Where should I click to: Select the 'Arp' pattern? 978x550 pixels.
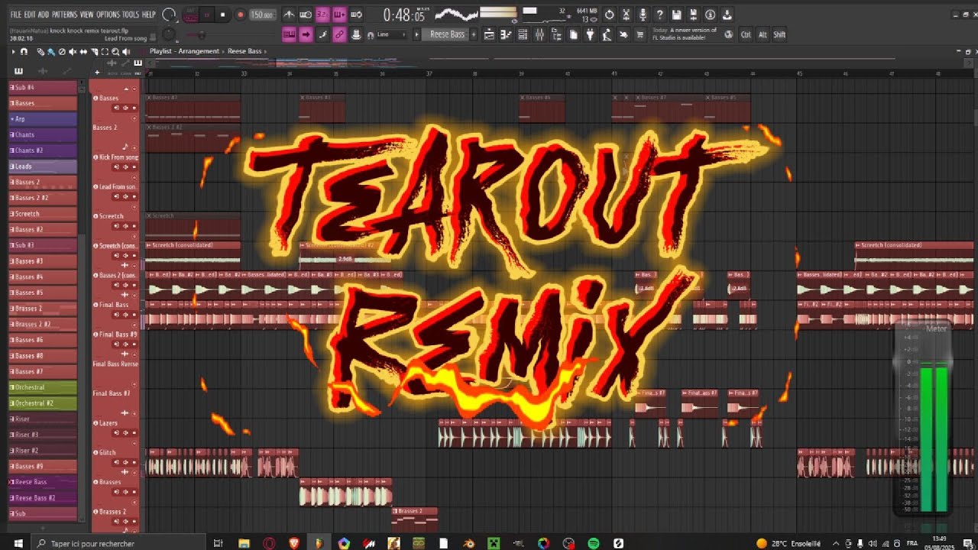pyautogui.click(x=43, y=119)
